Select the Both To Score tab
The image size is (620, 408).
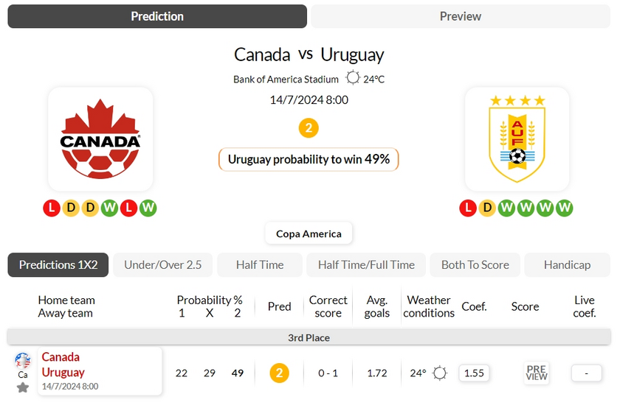click(x=475, y=264)
